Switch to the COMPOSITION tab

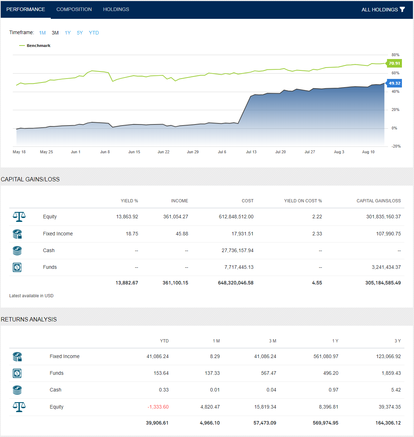click(74, 9)
